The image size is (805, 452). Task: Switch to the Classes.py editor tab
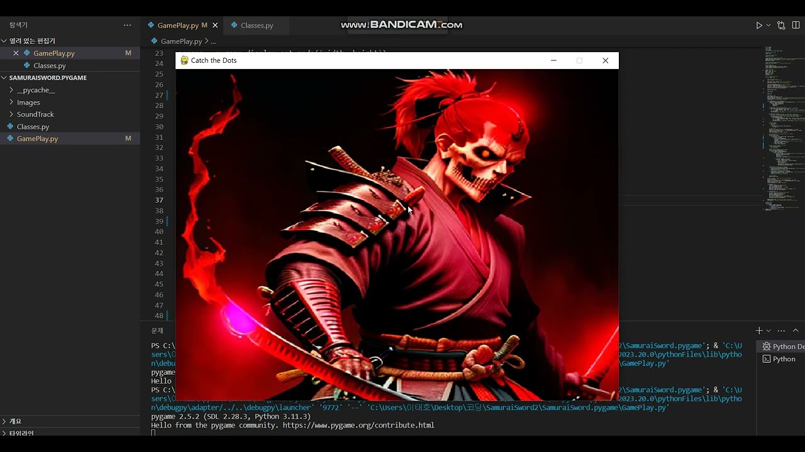[257, 26]
